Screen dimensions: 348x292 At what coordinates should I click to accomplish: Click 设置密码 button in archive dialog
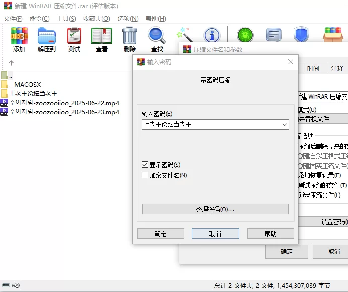point(323,222)
